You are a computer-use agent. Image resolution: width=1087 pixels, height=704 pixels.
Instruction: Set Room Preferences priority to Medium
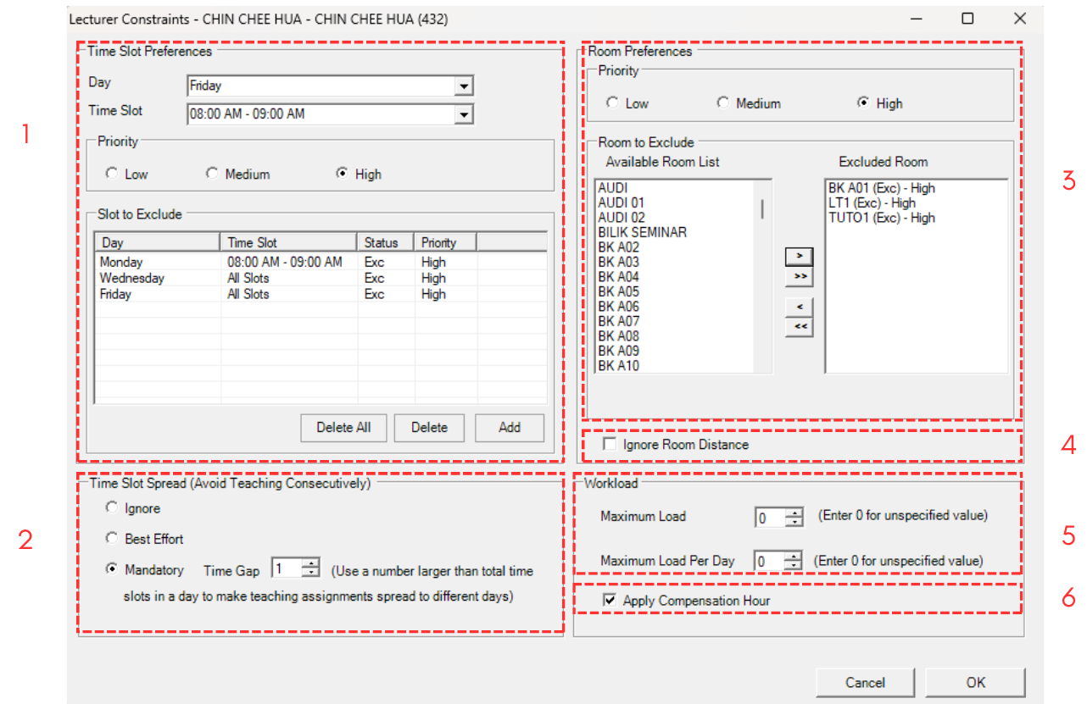point(722,103)
